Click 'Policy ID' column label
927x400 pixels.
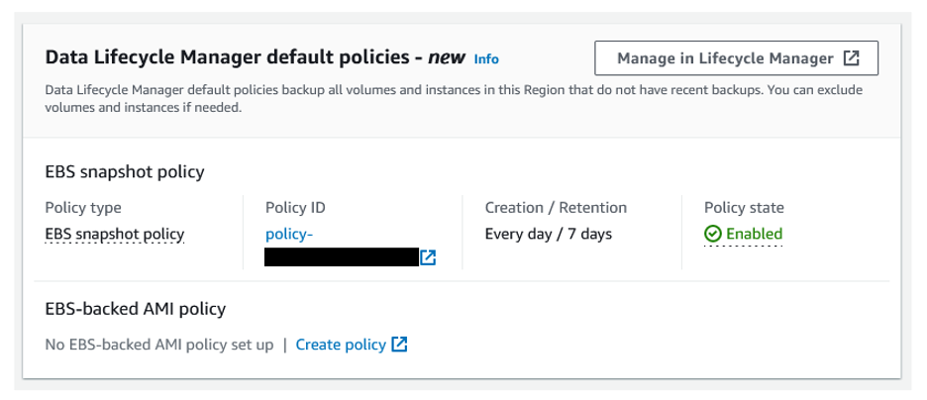295,208
